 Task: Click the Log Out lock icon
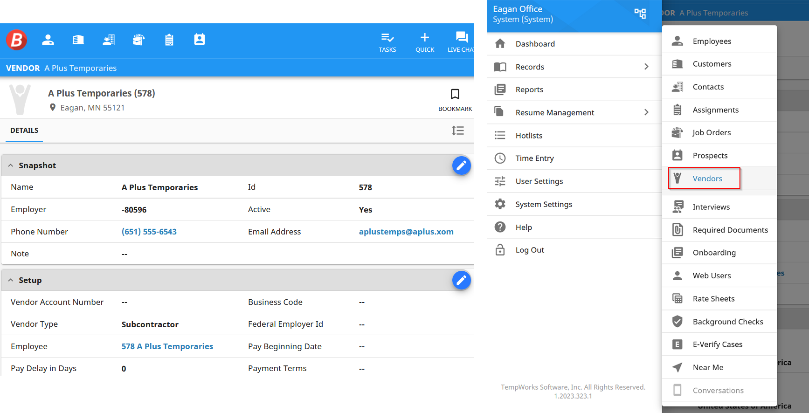point(500,250)
